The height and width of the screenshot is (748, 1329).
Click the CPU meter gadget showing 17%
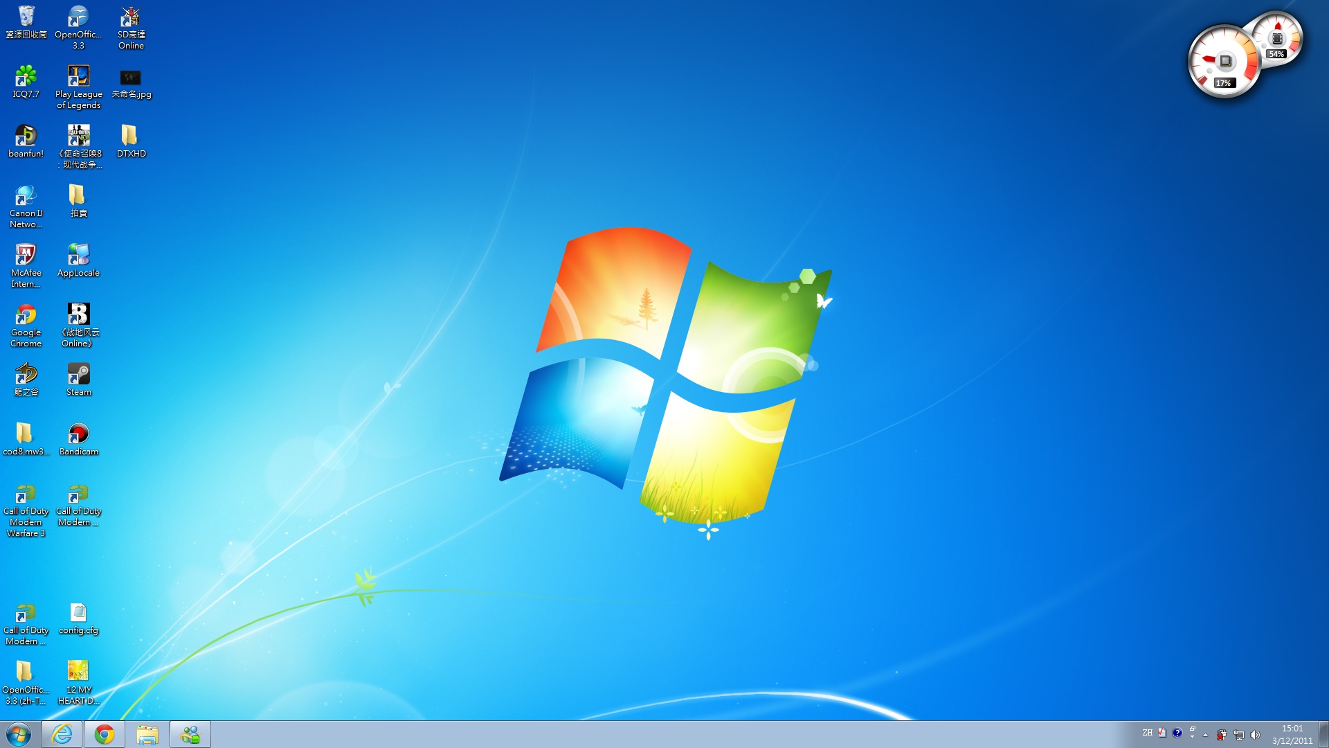pyautogui.click(x=1223, y=62)
